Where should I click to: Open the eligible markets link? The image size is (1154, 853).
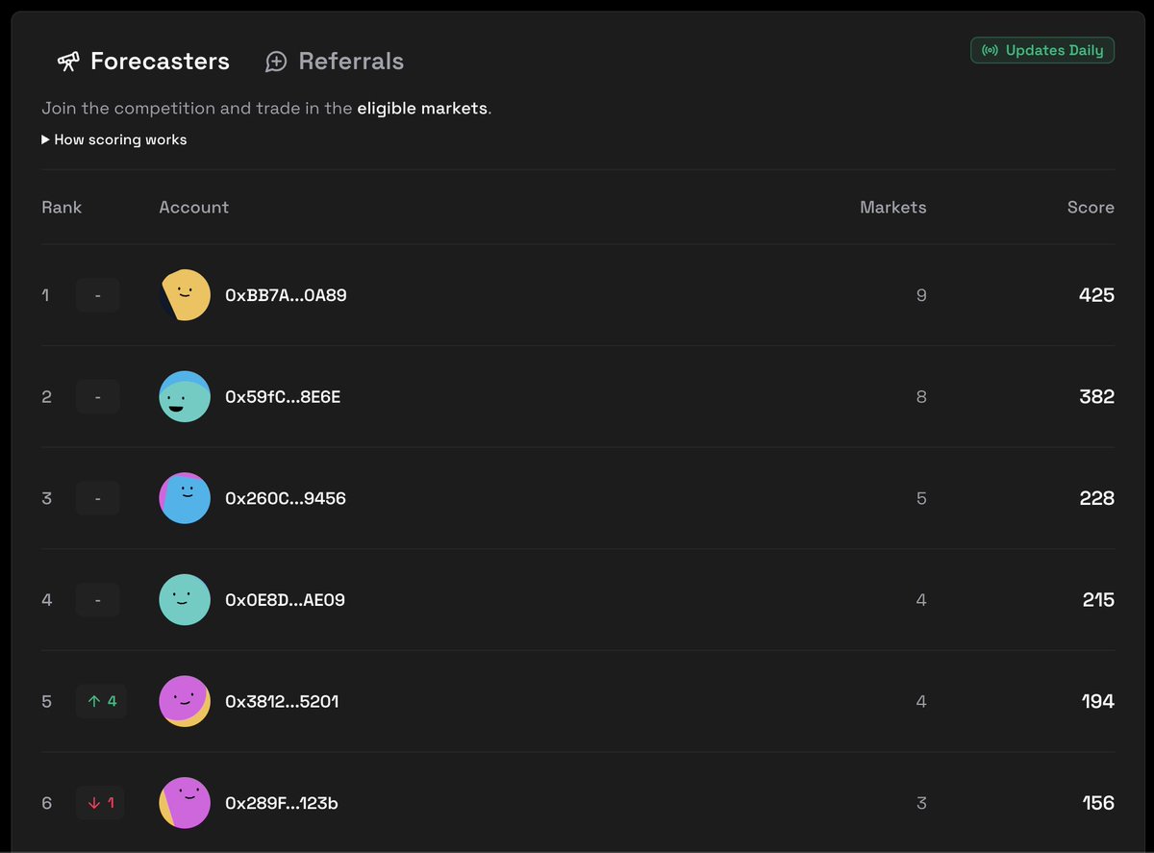tap(422, 109)
